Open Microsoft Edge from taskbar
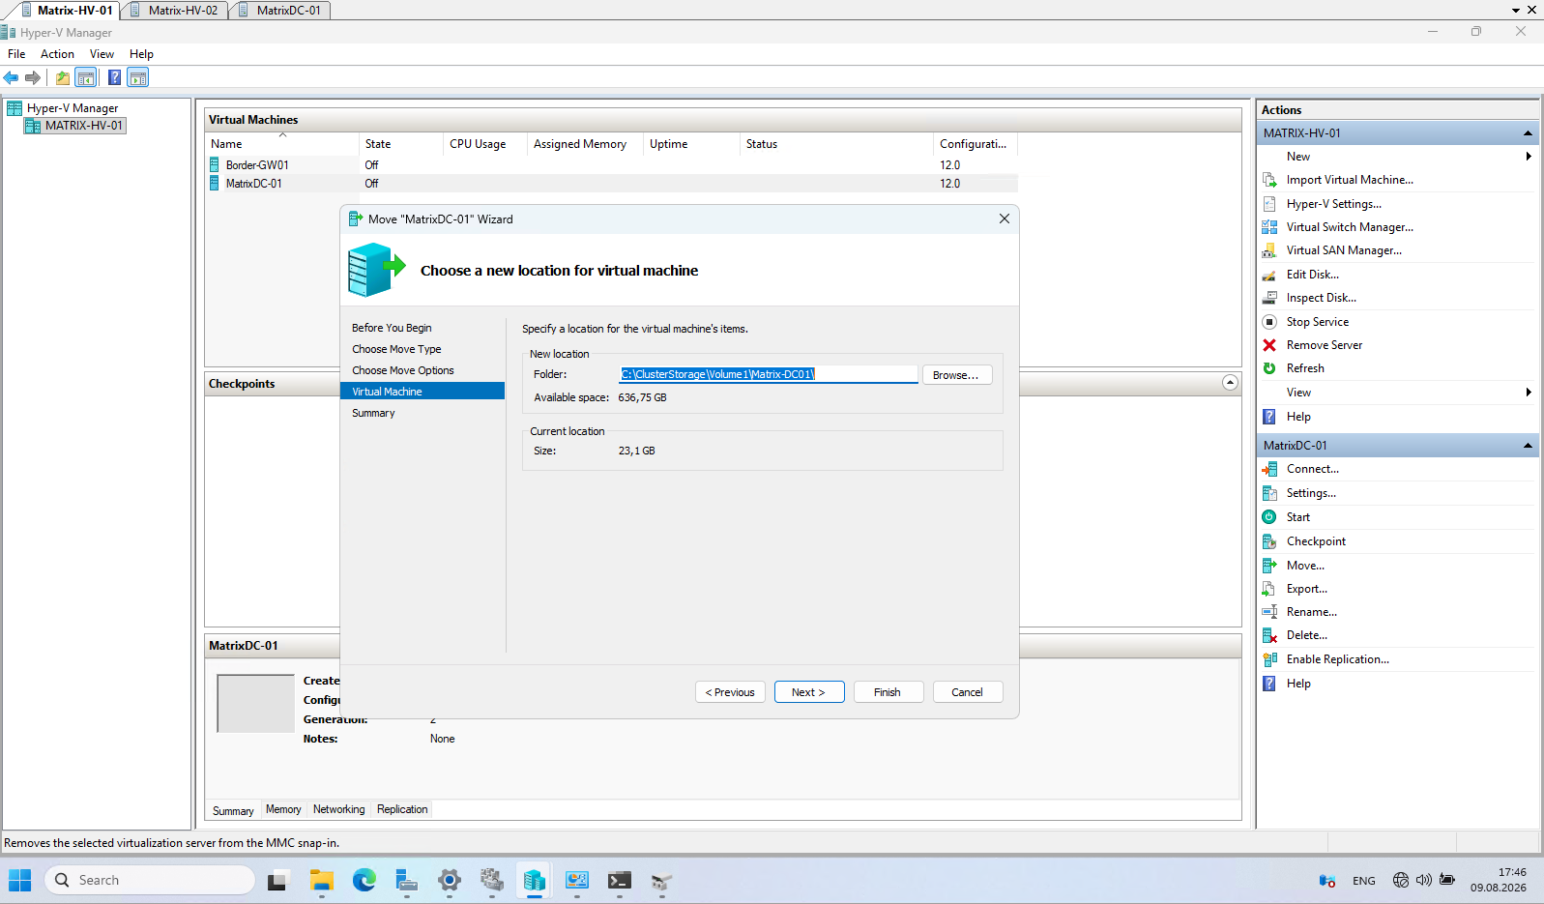 364,880
